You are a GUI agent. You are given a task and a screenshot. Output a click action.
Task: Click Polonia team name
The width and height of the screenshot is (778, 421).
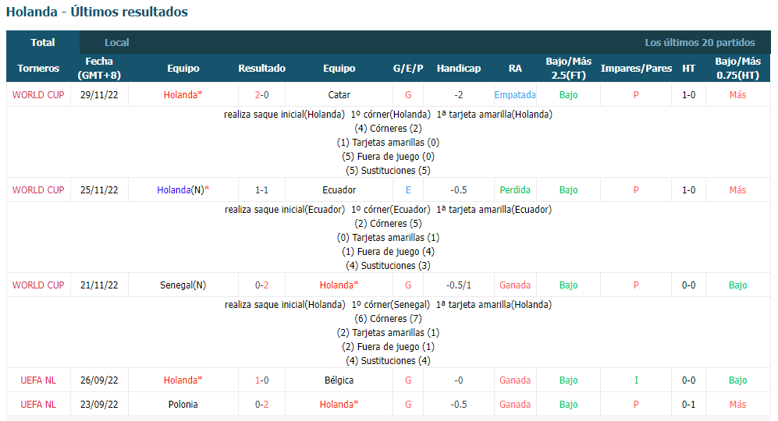tap(183, 404)
